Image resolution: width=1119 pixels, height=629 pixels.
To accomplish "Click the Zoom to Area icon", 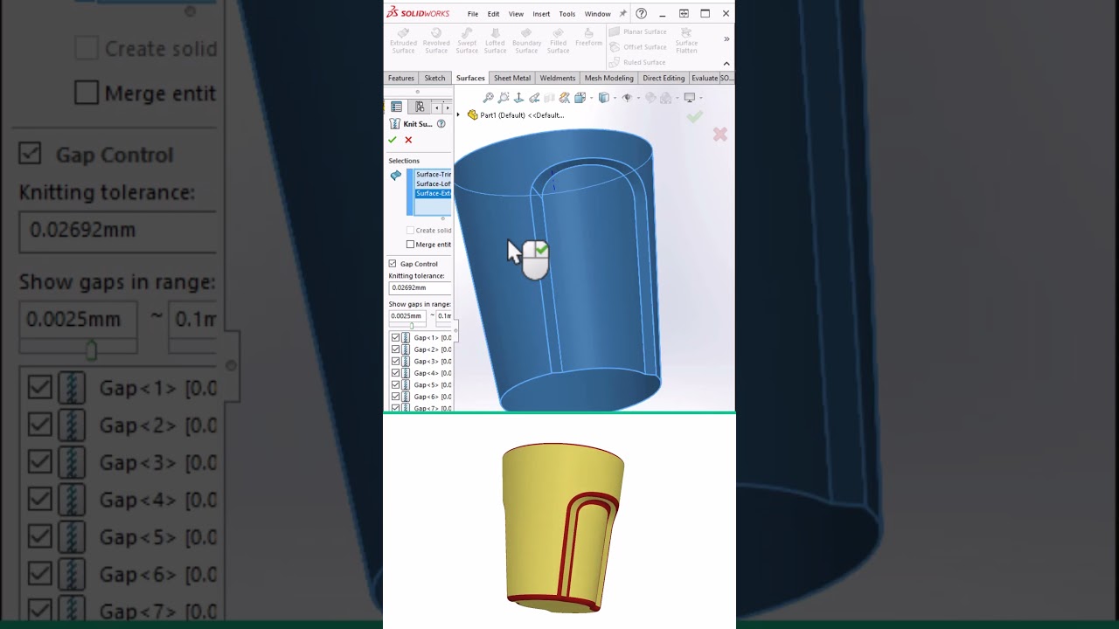I will click(504, 98).
